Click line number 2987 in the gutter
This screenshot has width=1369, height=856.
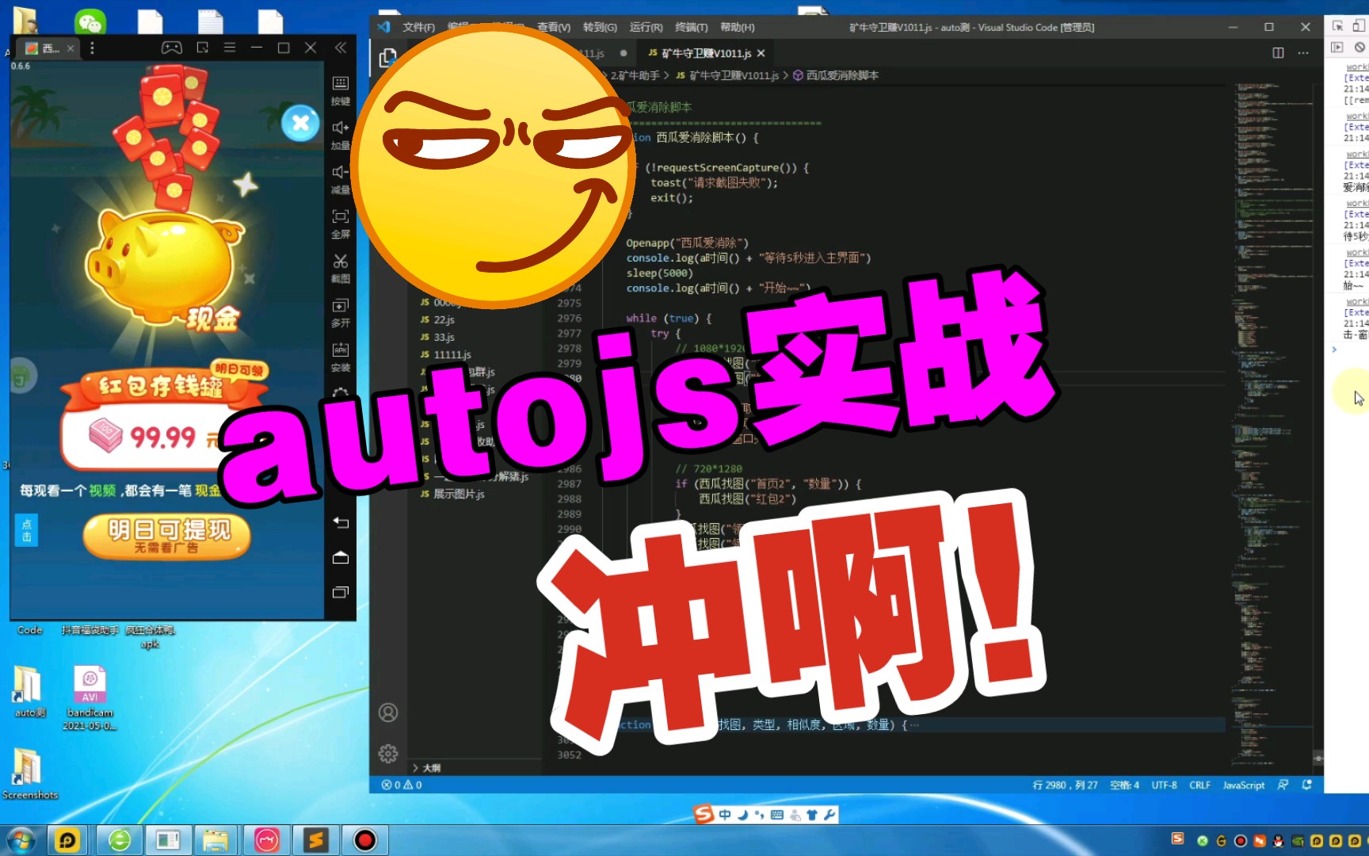(x=569, y=483)
